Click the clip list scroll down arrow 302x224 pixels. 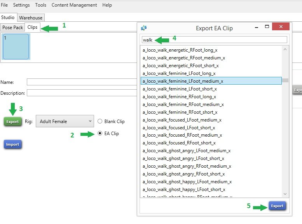pyautogui.click(x=285, y=194)
